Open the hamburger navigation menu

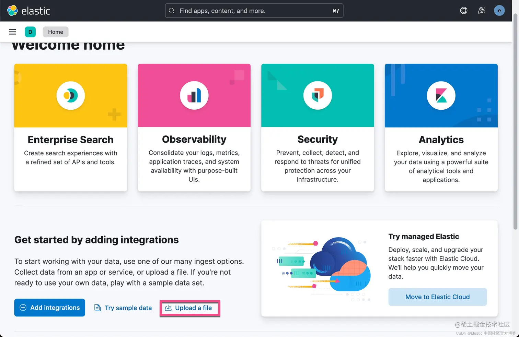[x=12, y=32]
